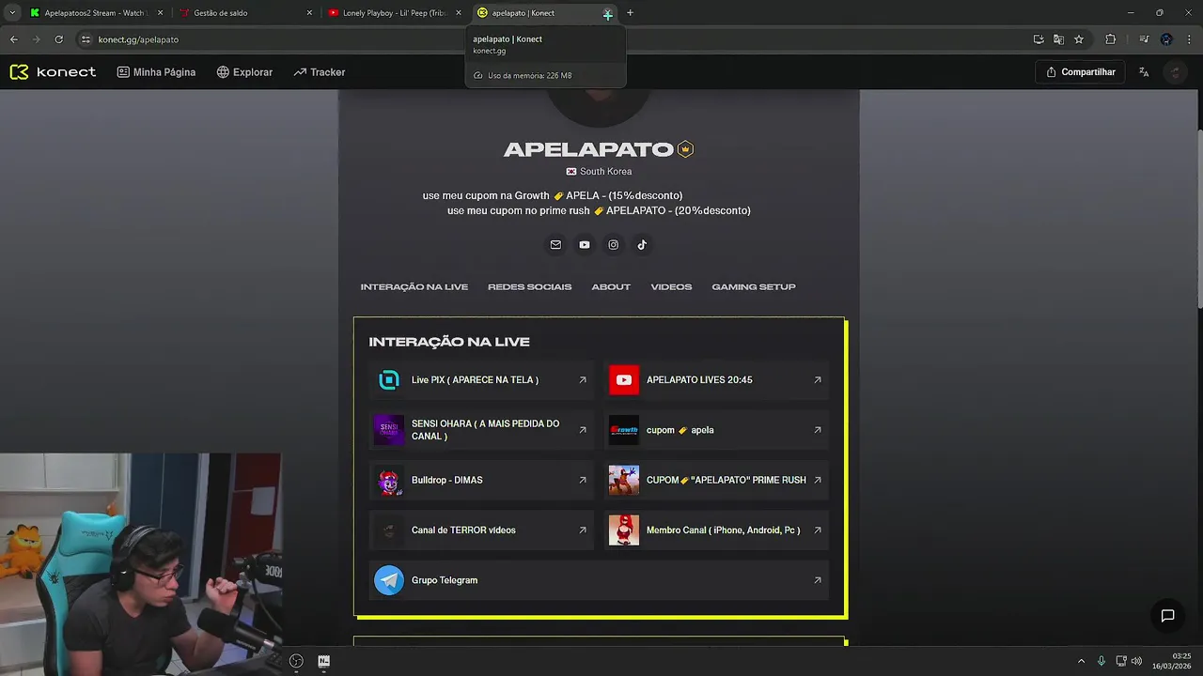Open the APELAPATO LIVES 20:45 link
Viewport: 1203px width, 676px height.
(716, 380)
